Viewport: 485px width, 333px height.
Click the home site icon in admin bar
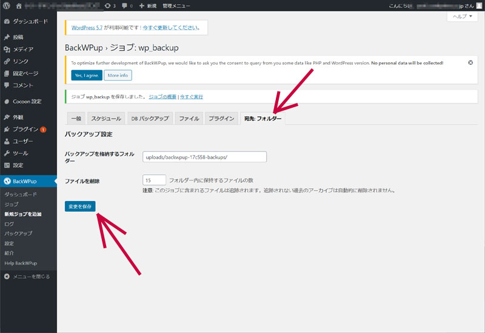click(x=19, y=5)
